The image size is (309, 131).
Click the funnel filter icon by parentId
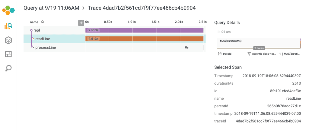(249, 54)
